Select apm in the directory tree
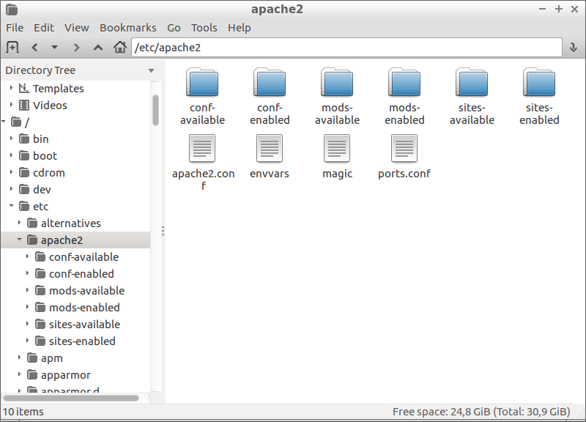This screenshot has height=422, width=586. [52, 358]
